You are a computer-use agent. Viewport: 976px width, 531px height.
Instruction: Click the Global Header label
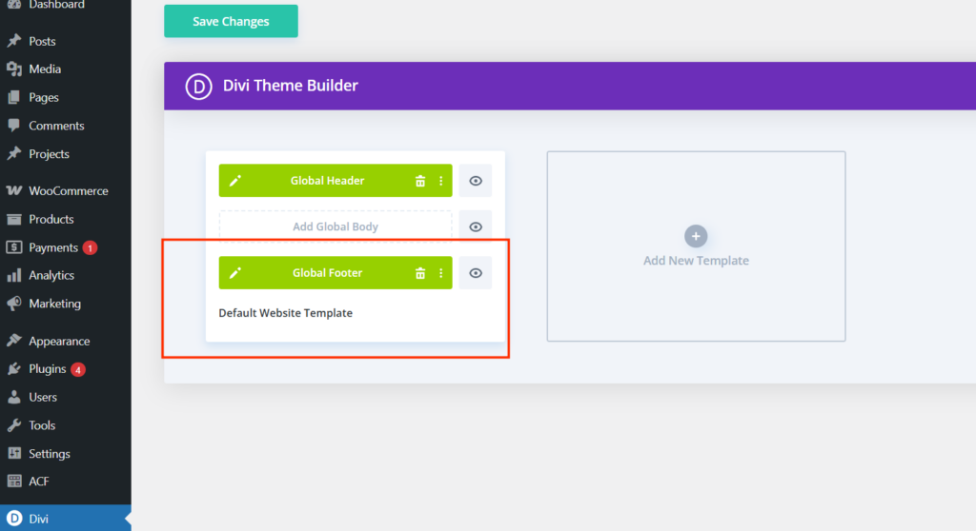(328, 181)
